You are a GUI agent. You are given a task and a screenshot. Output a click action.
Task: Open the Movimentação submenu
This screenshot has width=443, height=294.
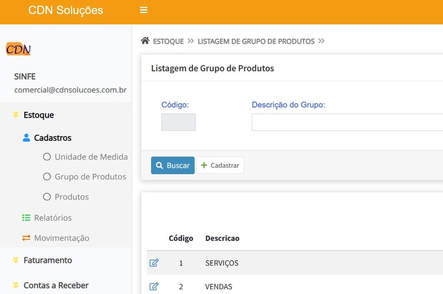(61, 238)
